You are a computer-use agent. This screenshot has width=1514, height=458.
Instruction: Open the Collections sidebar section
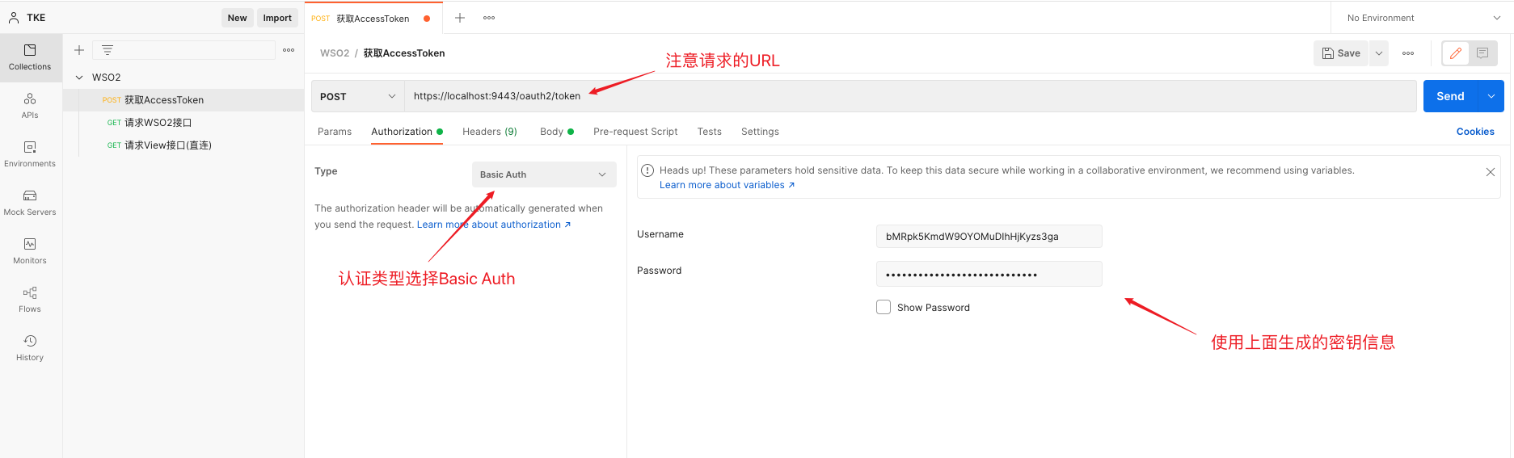tap(30, 57)
